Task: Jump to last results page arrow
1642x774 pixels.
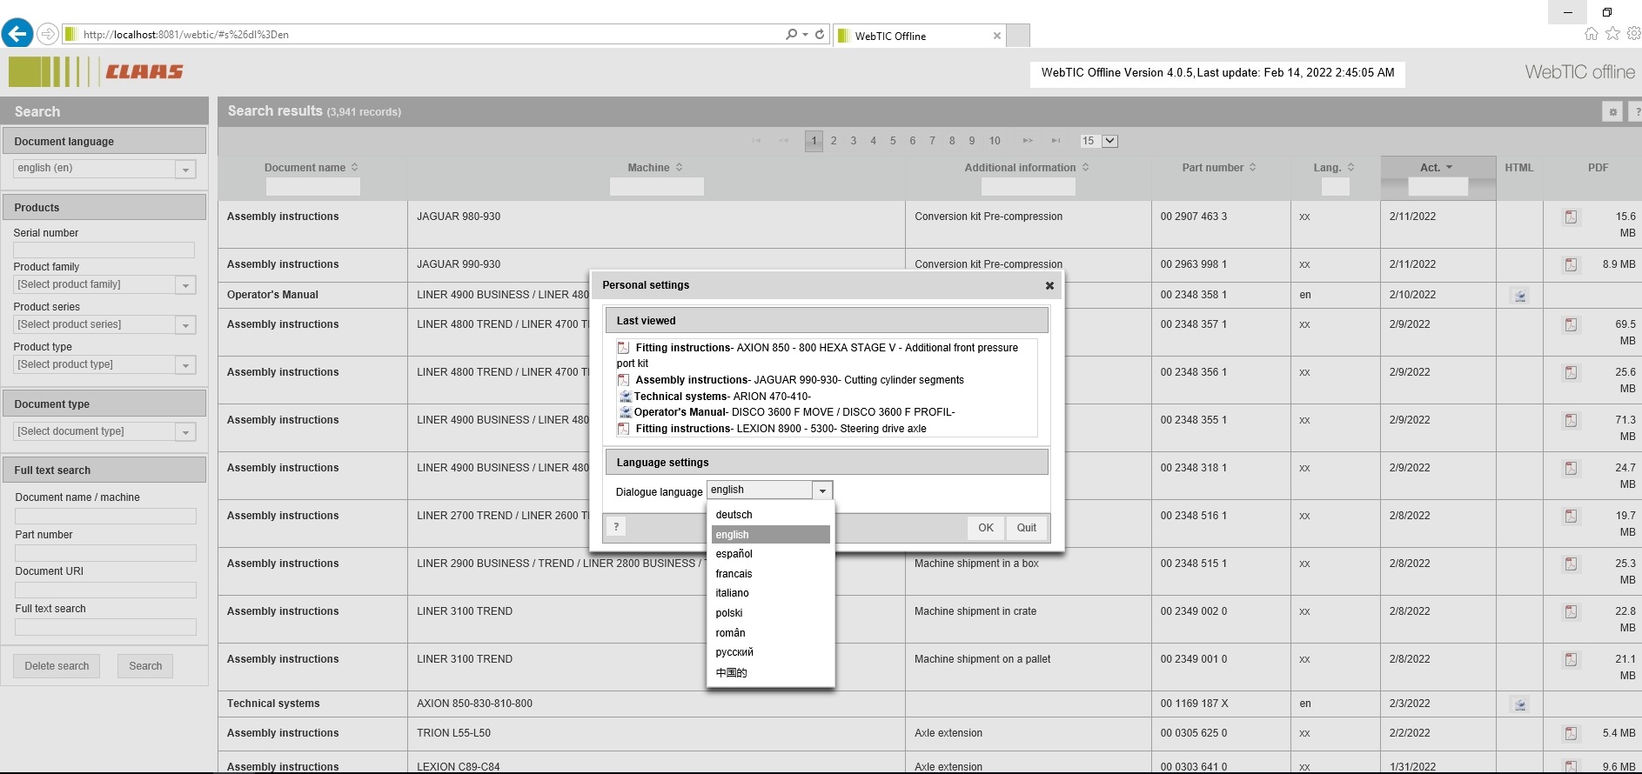Action: click(x=1056, y=141)
